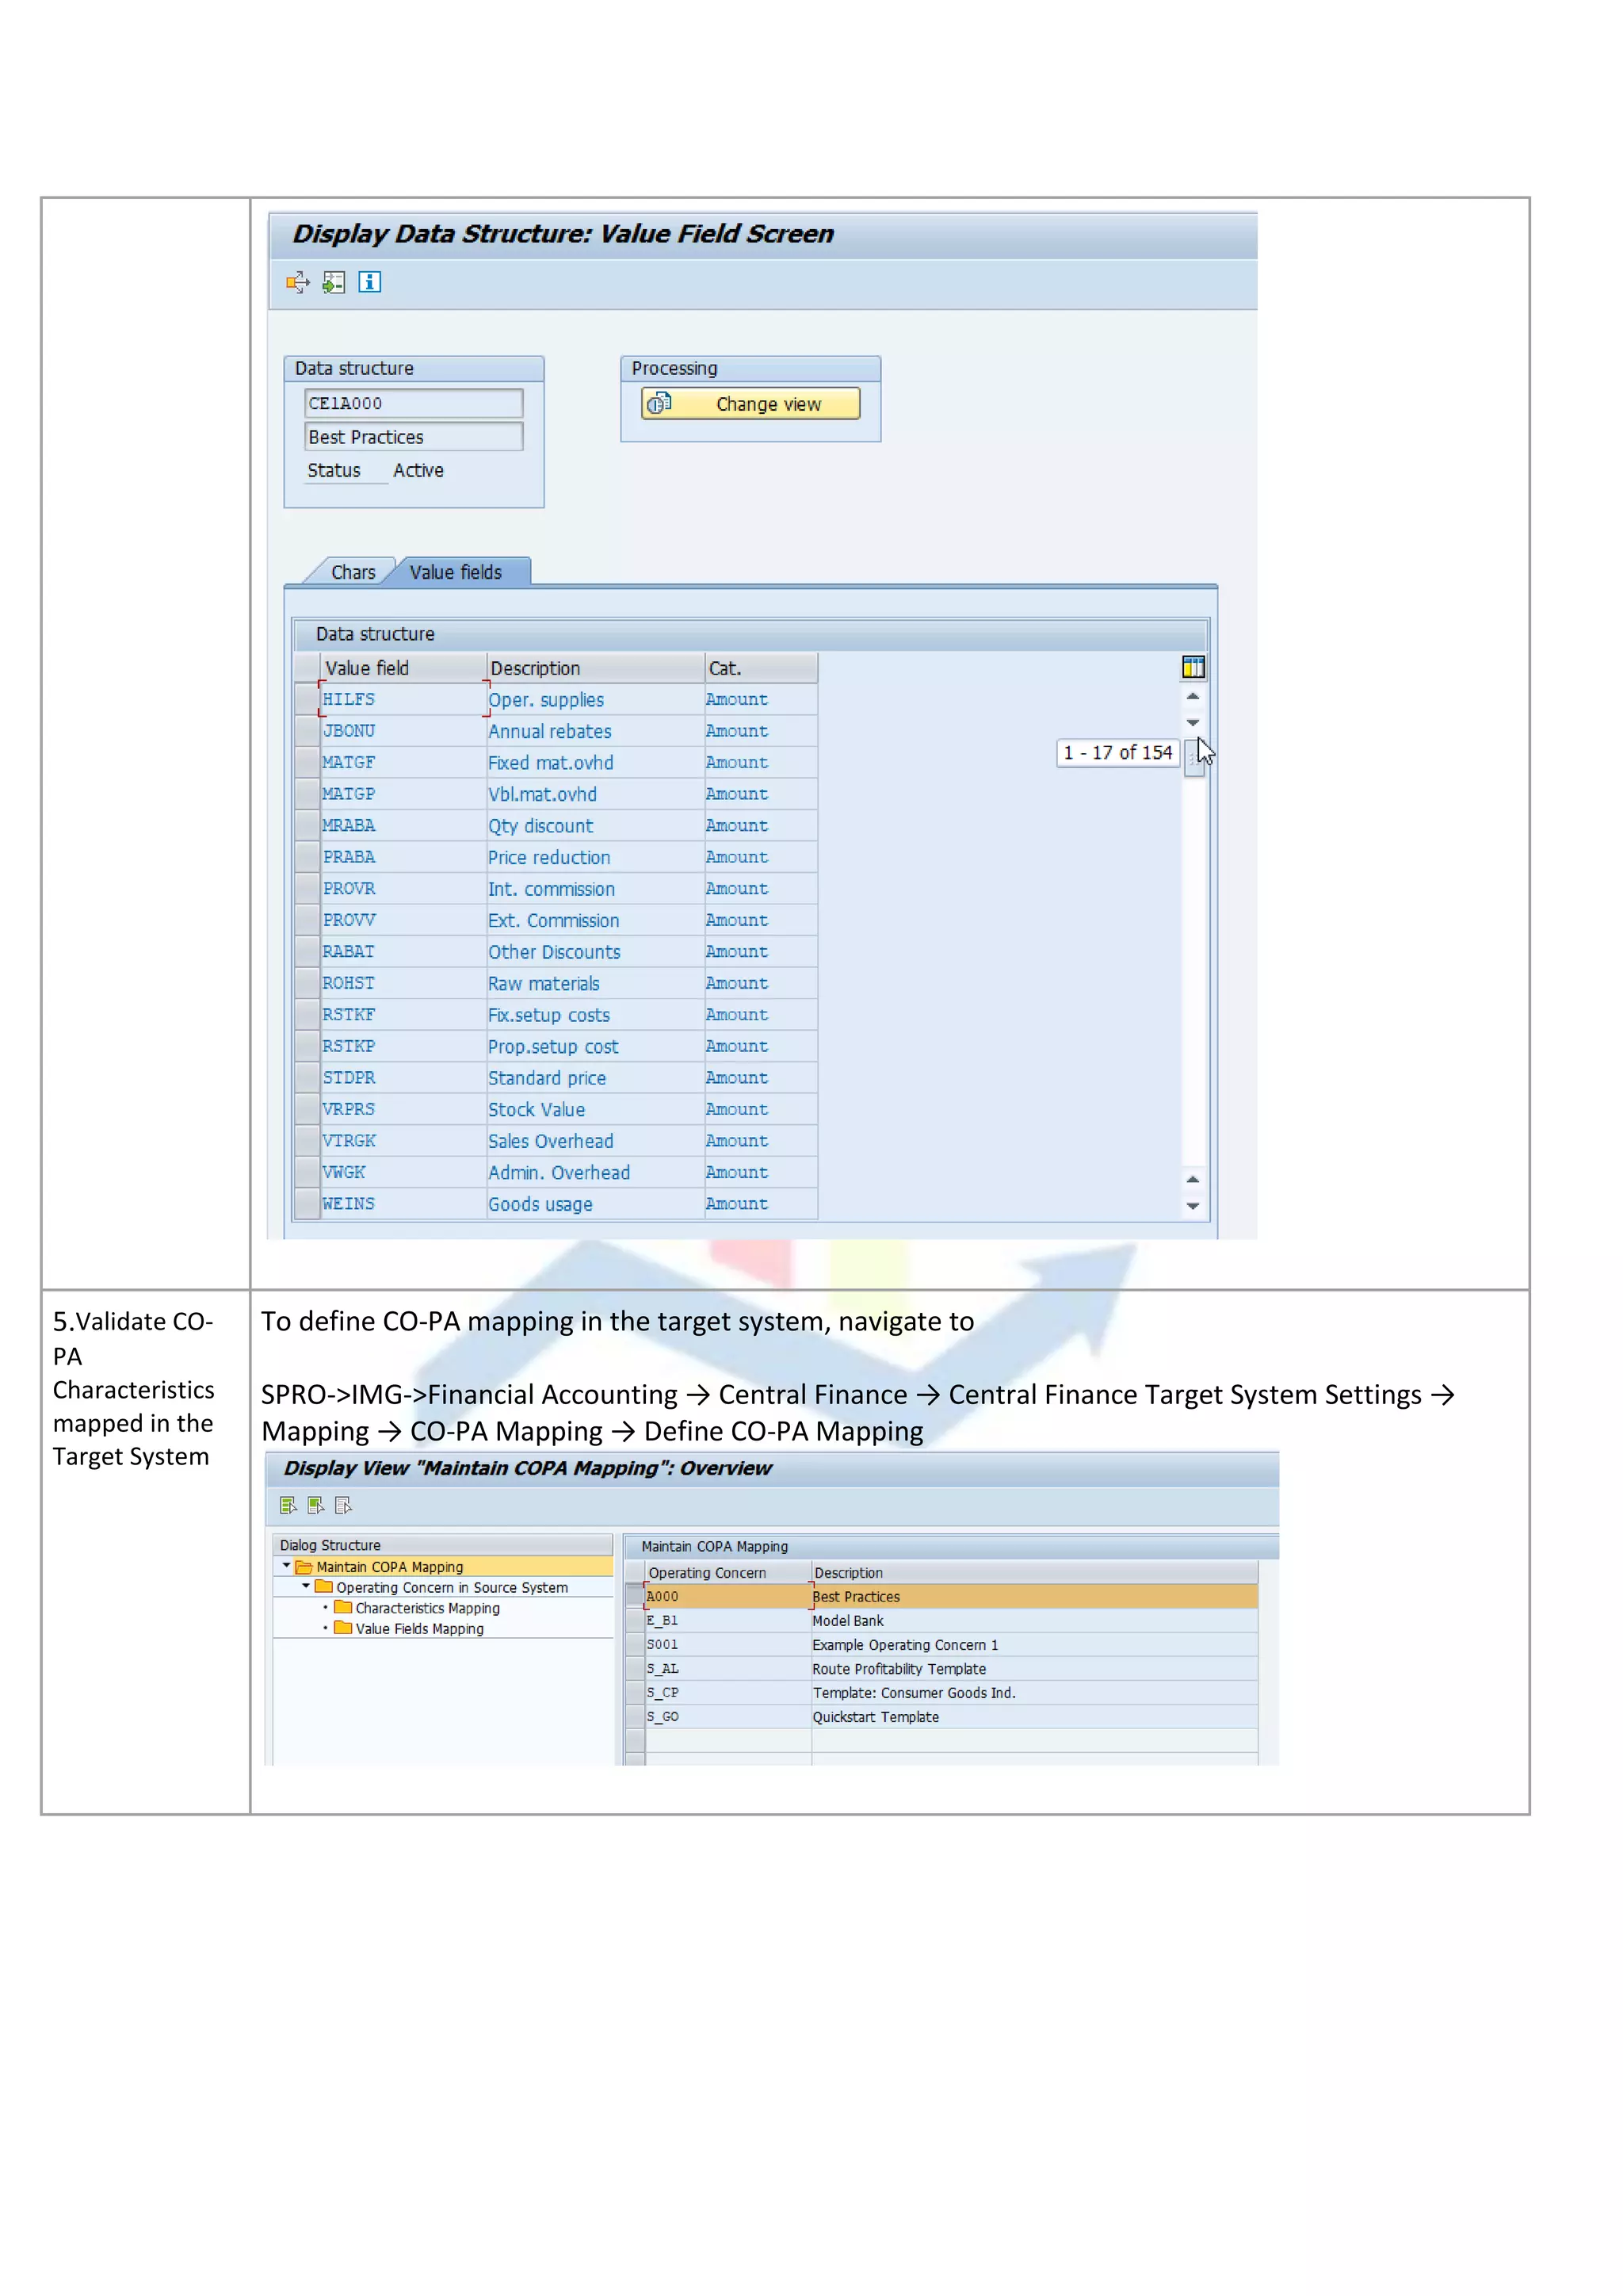Viewport: 1623px width, 2296px height.
Task: Click the Example Operating Concern 1 description
Action: [x=906, y=1646]
